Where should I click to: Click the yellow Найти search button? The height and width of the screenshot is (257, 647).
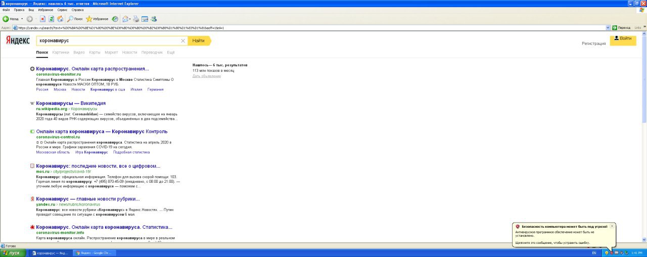199,40
